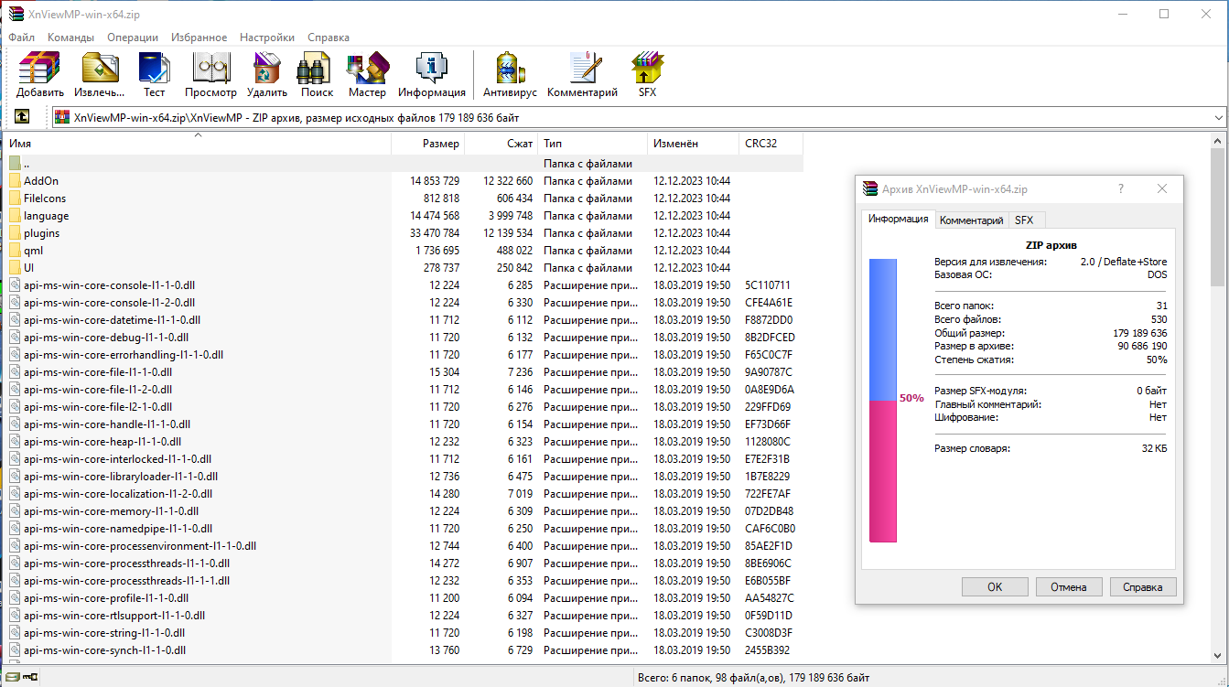This screenshot has height=687, width=1229.
Task: Click the Добавить (Add) toolbar icon
Action: [x=39, y=75]
